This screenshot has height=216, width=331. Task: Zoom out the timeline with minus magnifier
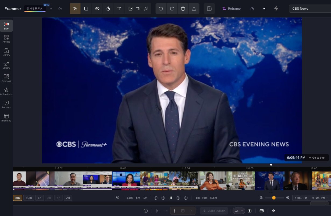tap(261, 198)
